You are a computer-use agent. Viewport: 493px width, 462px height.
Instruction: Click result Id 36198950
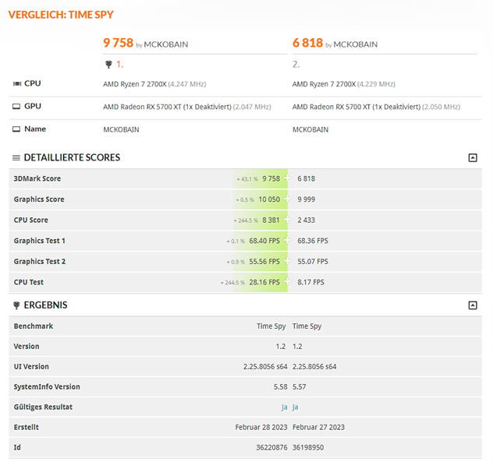click(308, 447)
